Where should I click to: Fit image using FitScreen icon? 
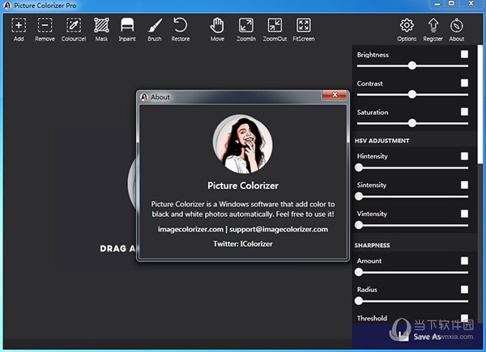point(304,29)
